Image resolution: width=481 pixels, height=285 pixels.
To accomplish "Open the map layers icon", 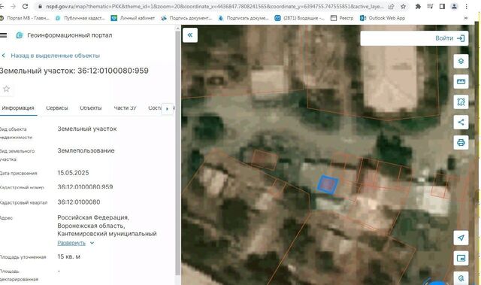I will (x=461, y=62).
